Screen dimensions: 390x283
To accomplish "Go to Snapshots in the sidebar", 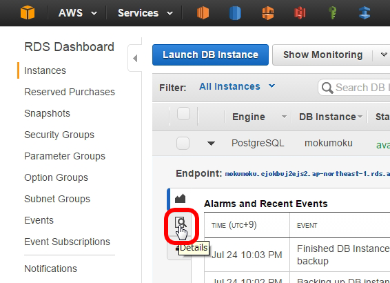I will point(48,113).
